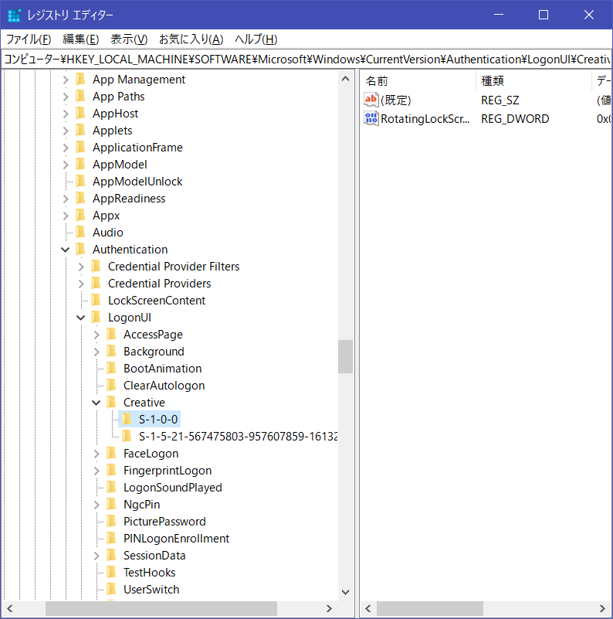The height and width of the screenshot is (619, 613).
Task: Click the S-1-5-21 SID folder icon
Action: coord(127,436)
